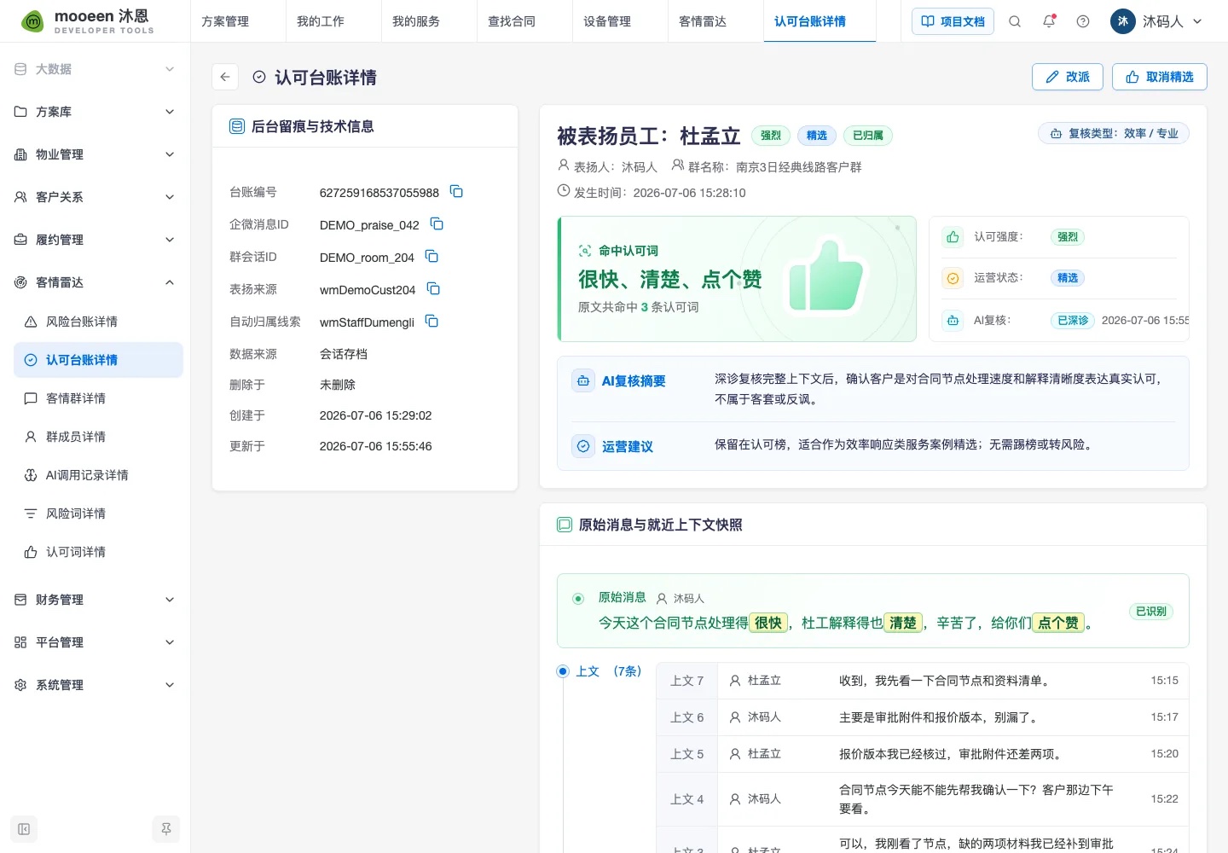
Task: Expand the 财务管理 sidebar menu
Action: pyautogui.click(x=95, y=600)
